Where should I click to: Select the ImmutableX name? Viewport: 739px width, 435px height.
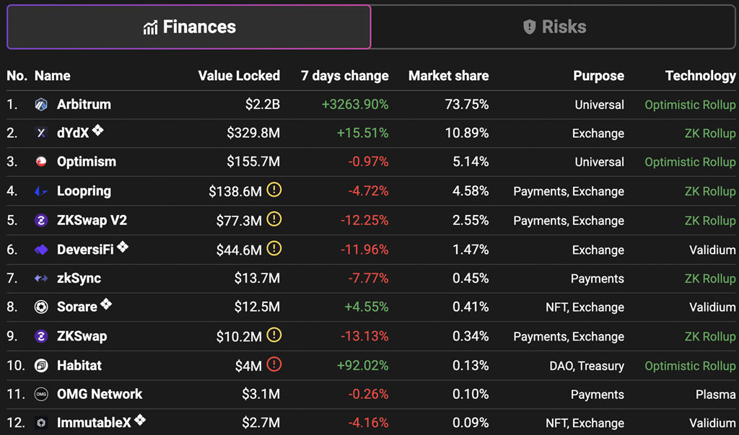[94, 423]
